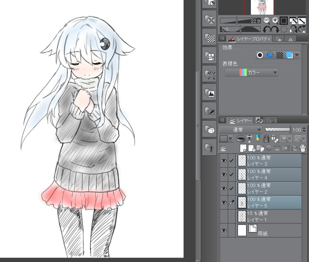This screenshot has width=309, height=262.
Task: Open the monochrome tone material folder
Action: pyautogui.click(x=209, y=37)
